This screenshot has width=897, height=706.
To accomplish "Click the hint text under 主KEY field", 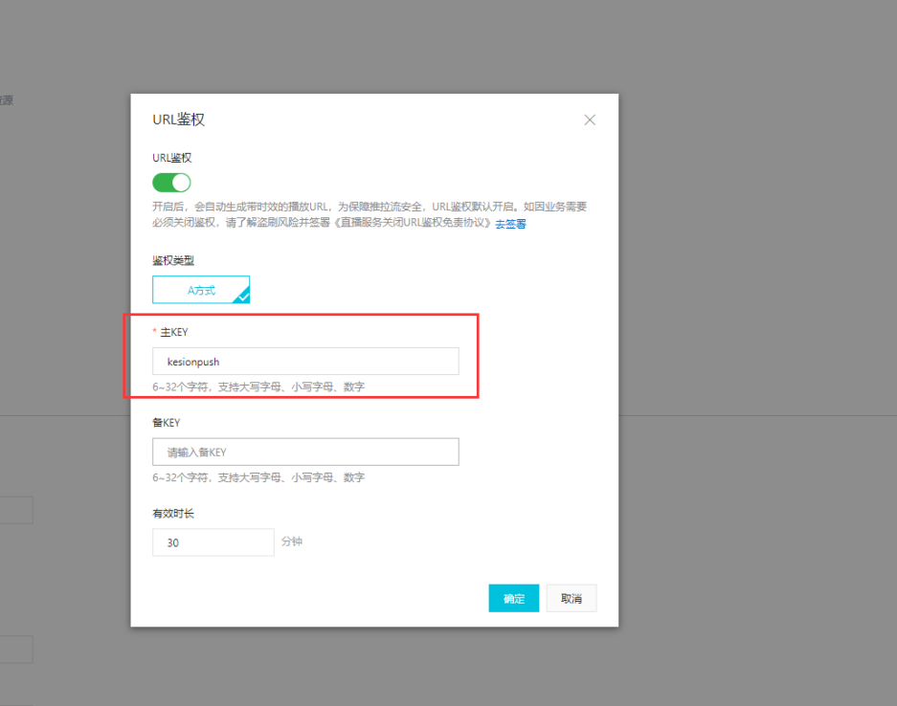I will coord(258,387).
